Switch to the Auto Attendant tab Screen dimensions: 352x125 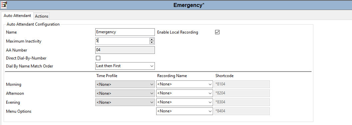(17, 16)
